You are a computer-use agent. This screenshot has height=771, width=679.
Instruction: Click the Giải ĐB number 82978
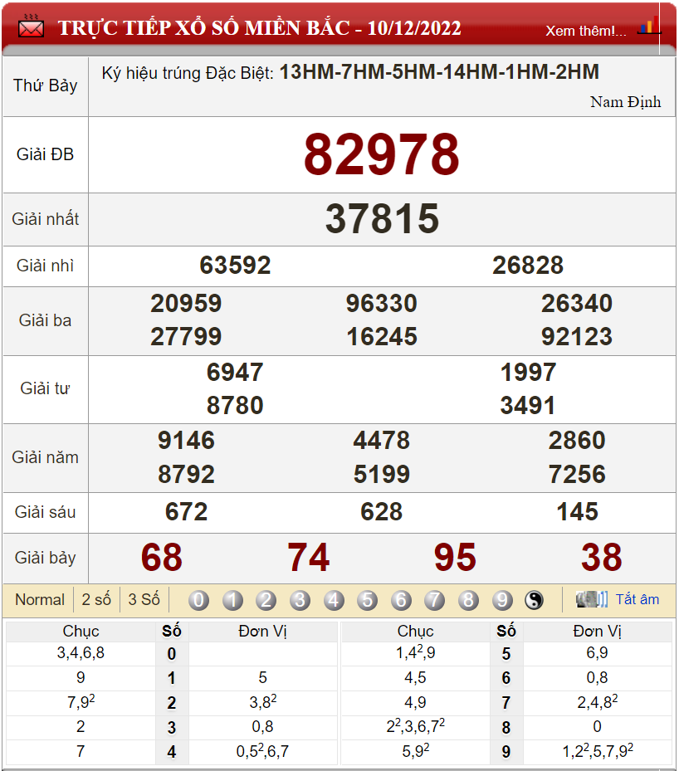click(381, 155)
